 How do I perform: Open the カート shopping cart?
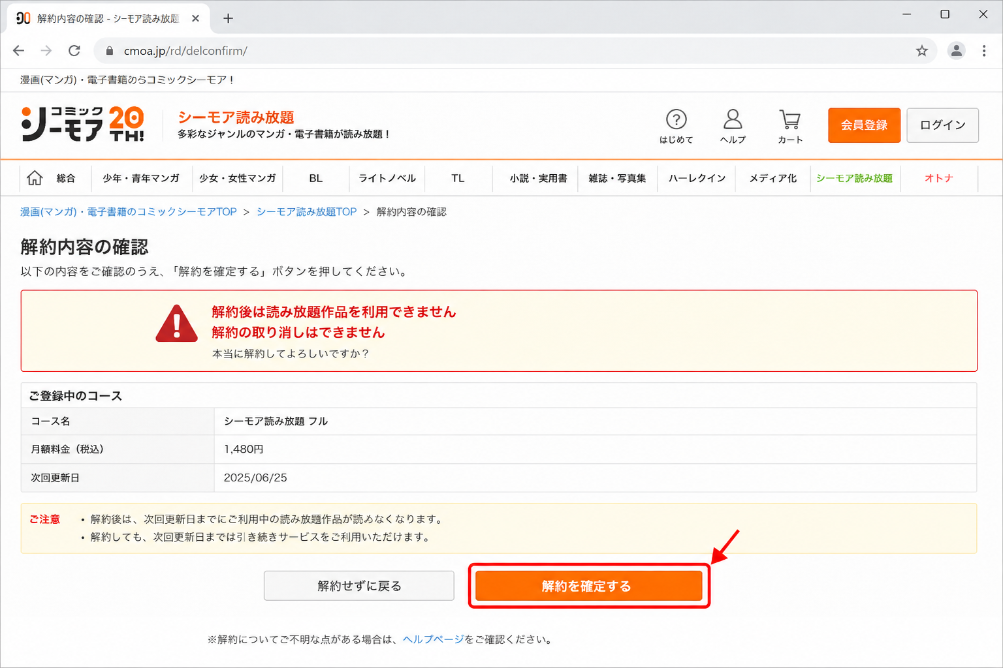click(x=790, y=126)
